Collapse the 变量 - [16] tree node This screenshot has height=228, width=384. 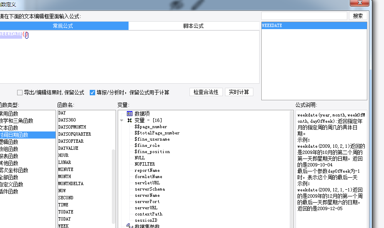pyautogui.click(x=122, y=120)
